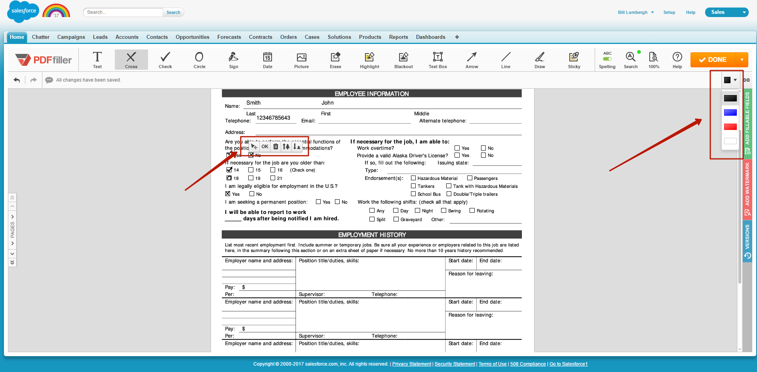Viewport: 757px width, 372px height.
Task: Check Yes for Alaska Driver's License
Action: [x=457, y=155]
